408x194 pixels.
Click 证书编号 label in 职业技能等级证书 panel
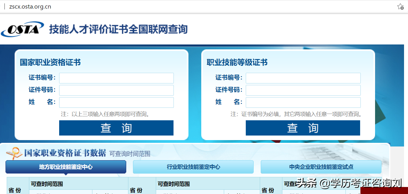[229, 78]
